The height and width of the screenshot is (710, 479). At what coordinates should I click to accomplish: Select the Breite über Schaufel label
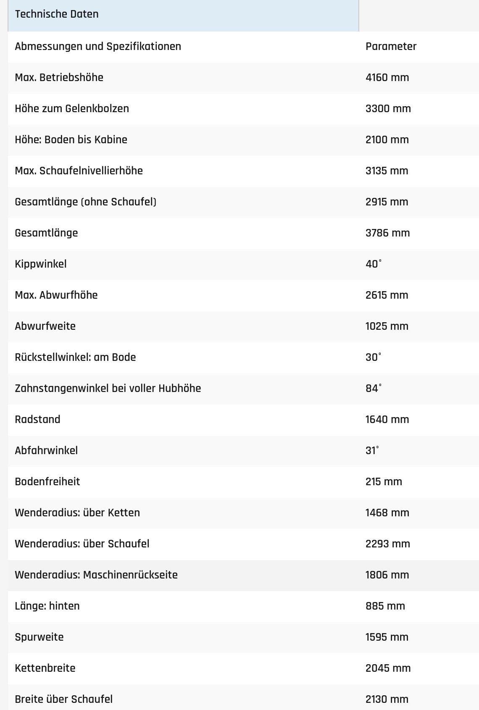click(63, 699)
